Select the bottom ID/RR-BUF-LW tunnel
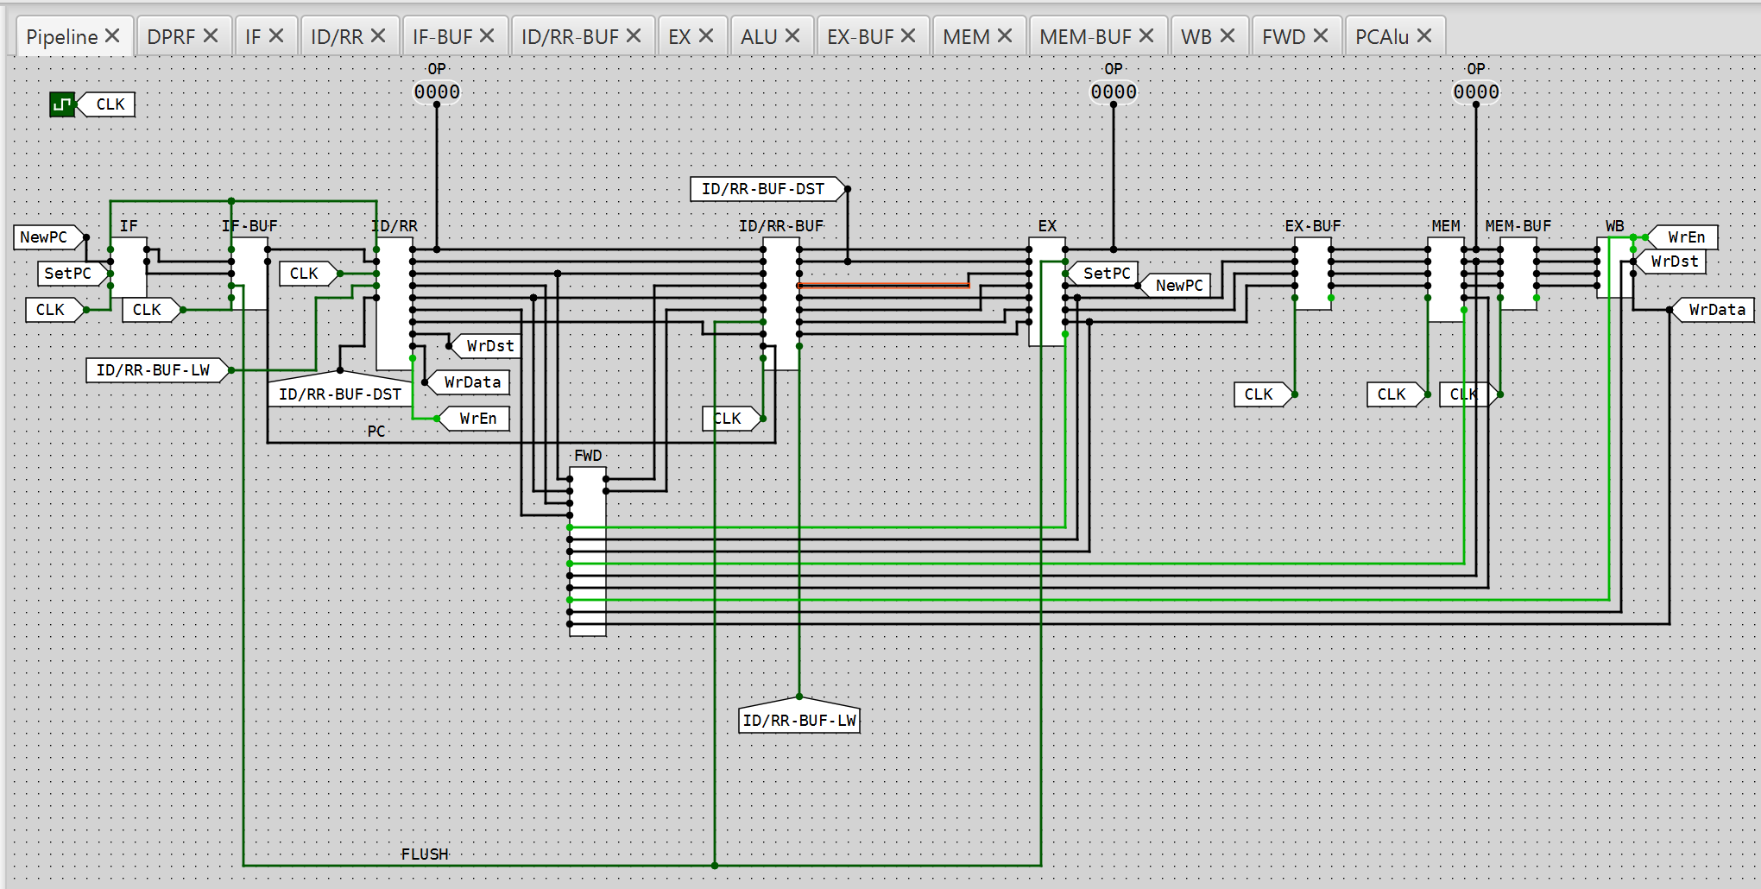Image resolution: width=1761 pixels, height=889 pixels. [x=799, y=715]
